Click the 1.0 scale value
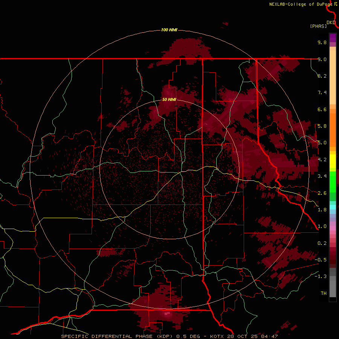Viewport: 339px width, 339px height. [322, 226]
